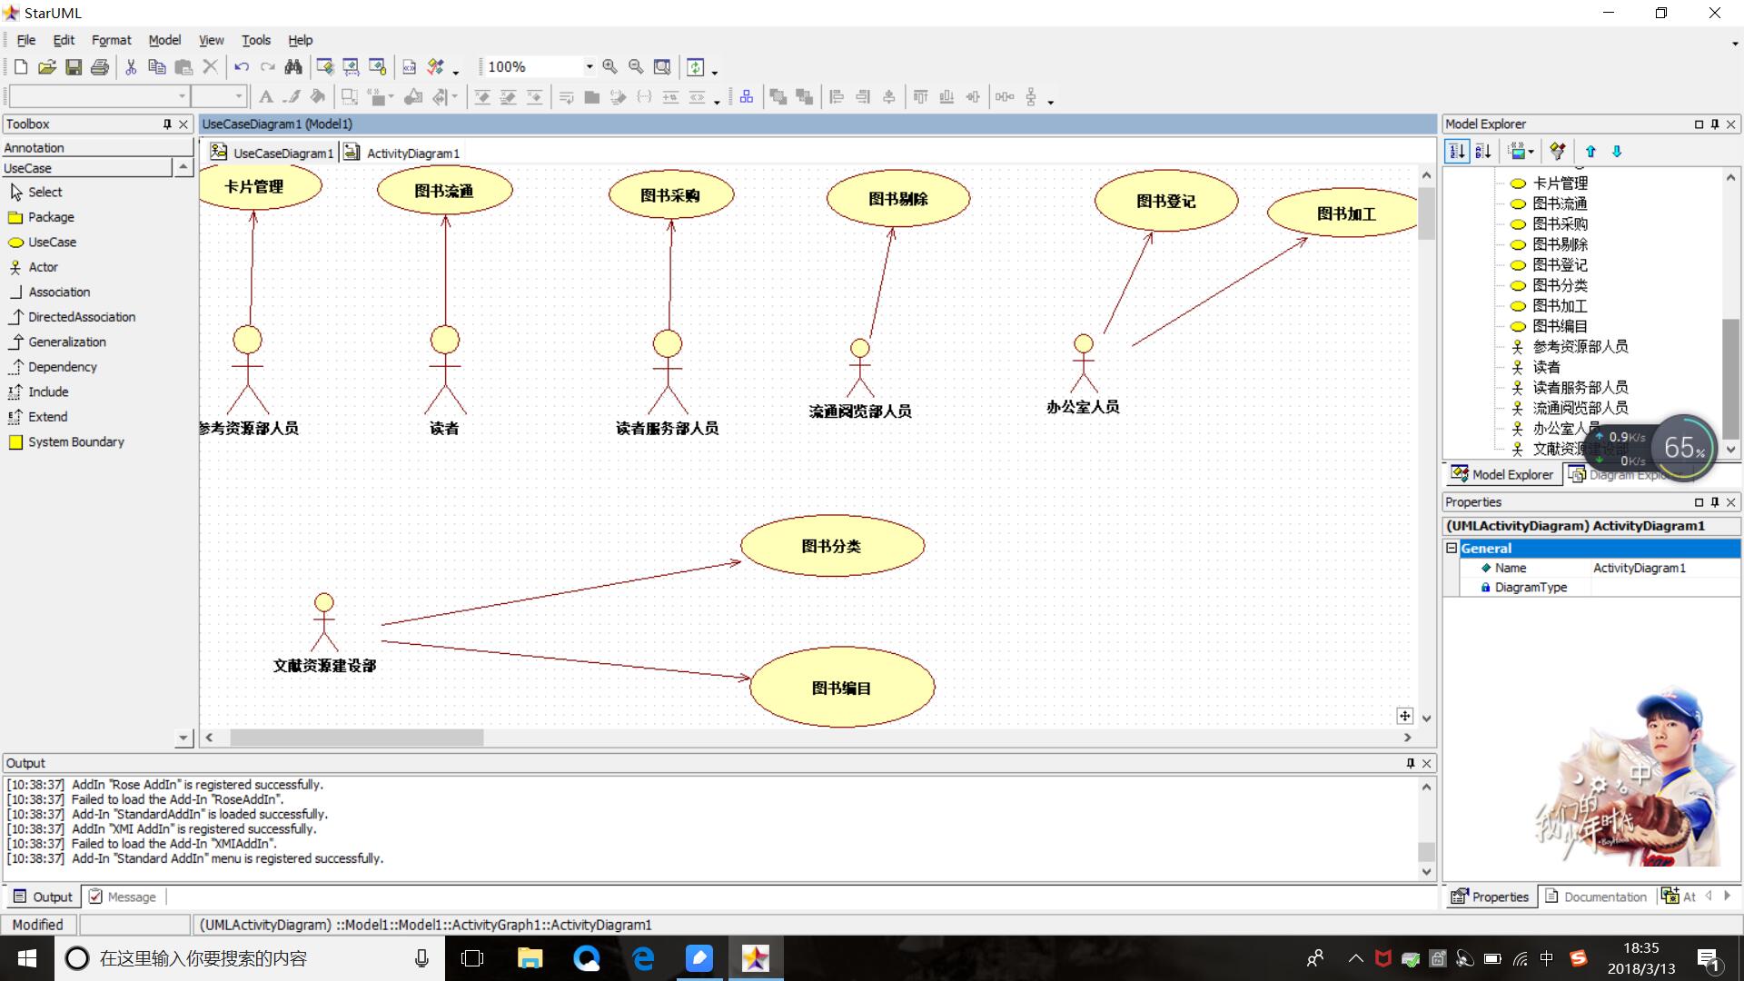Click the Find binoculars icon
1744x981 pixels.
click(x=292, y=67)
